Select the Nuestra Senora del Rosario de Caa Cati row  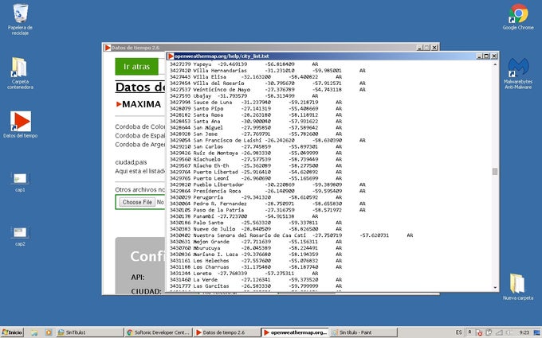[x=291, y=235]
